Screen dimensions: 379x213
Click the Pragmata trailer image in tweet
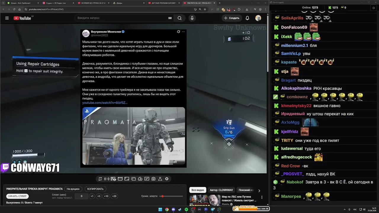pos(134,136)
